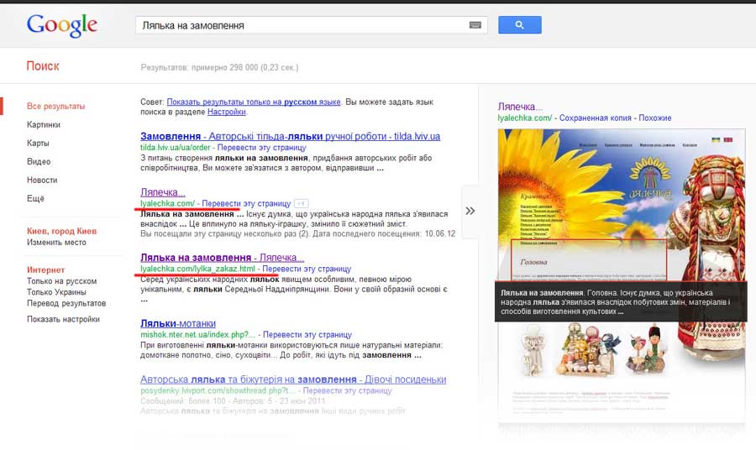
Task: Click the lyalechka.com/lylka_zakaz.html green URL
Action: click(x=197, y=269)
